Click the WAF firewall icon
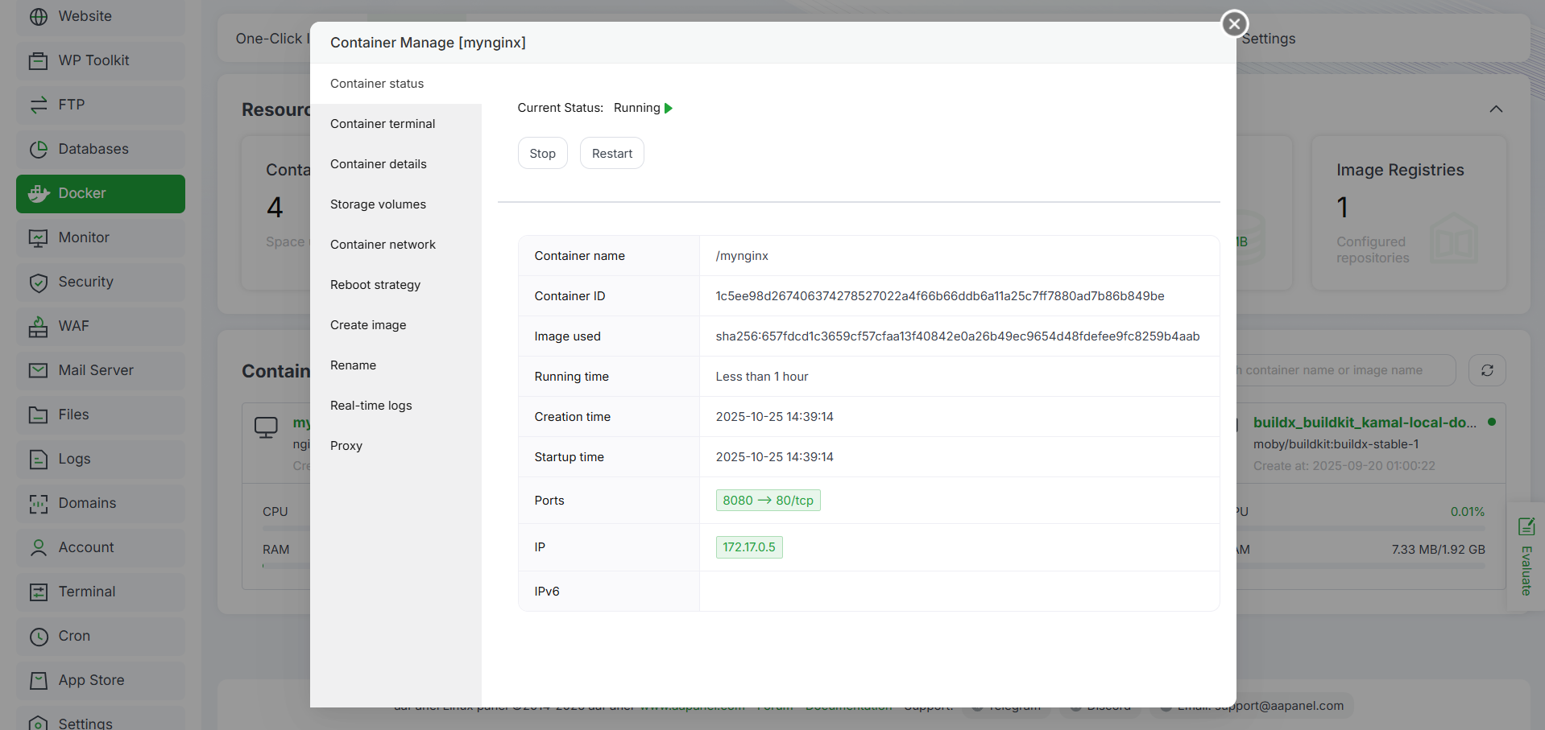Image resolution: width=1545 pixels, height=730 pixels. (38, 326)
